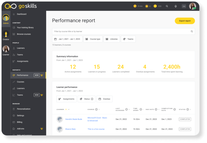The image size is (207, 143).
Task: Open Your training library
Action: point(25,28)
